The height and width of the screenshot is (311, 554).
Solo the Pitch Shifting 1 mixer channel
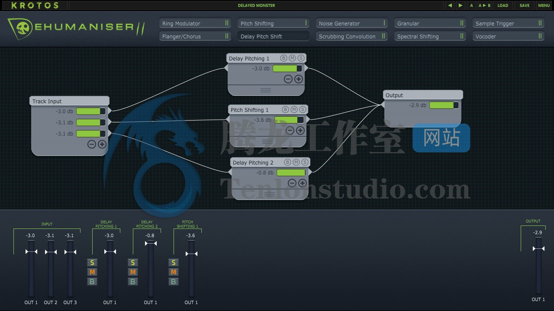(x=174, y=263)
